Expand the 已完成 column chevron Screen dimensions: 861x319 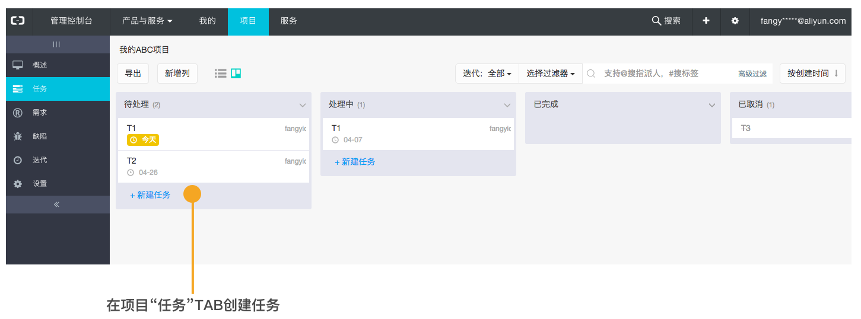(x=712, y=105)
